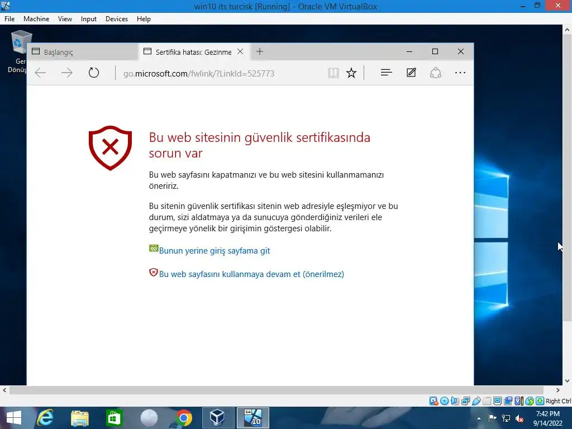572x429 pixels.
Task: Click the VirtualBox optical disc status icon
Action: 444,401
